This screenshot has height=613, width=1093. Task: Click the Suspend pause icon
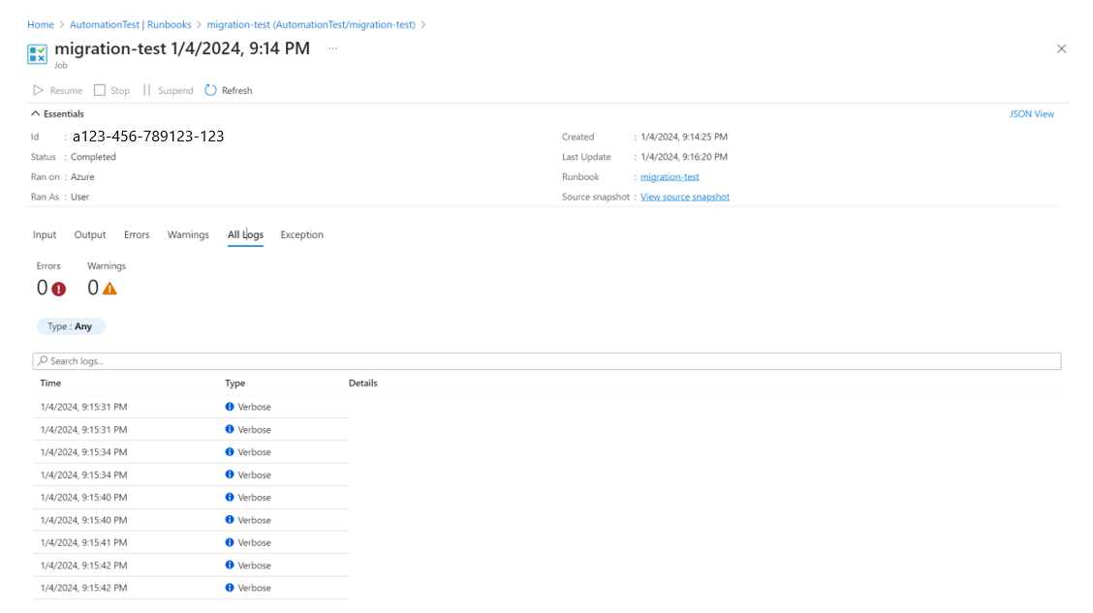coord(146,91)
